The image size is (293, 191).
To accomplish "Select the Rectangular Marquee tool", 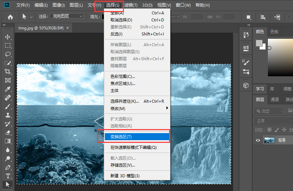I will pyautogui.click(x=8, y=45).
